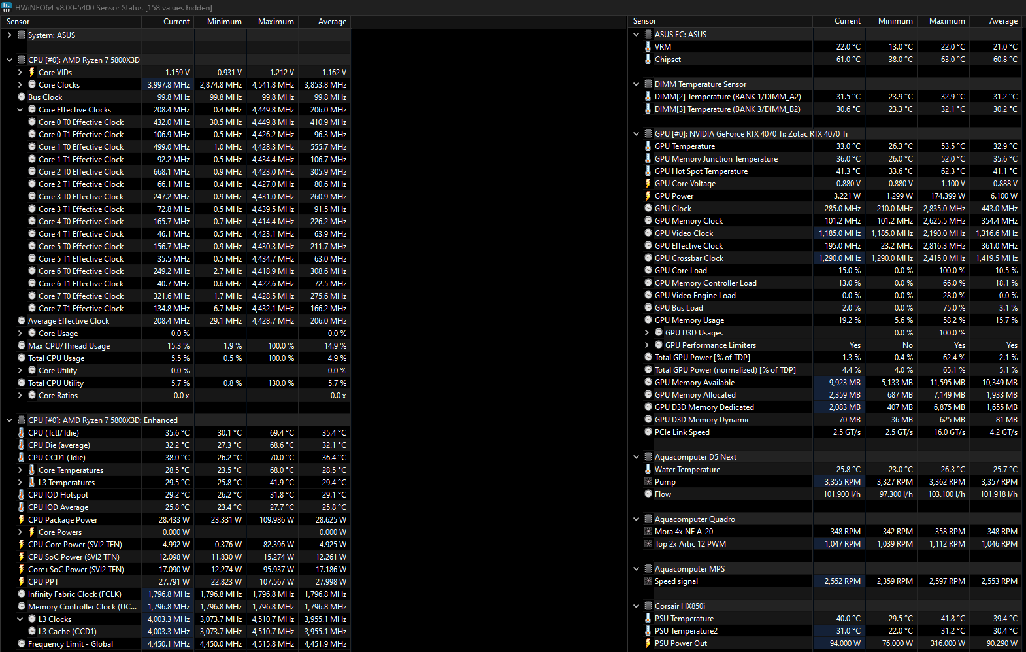Screen dimensions: 1026x652
Task: Click the left Sensor column header
Action: point(71,22)
